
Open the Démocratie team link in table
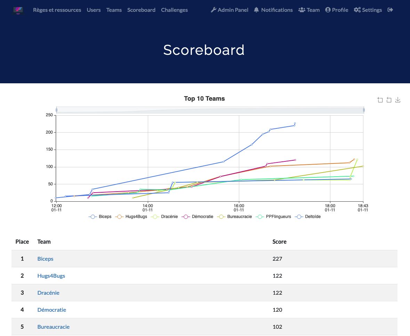(52, 310)
